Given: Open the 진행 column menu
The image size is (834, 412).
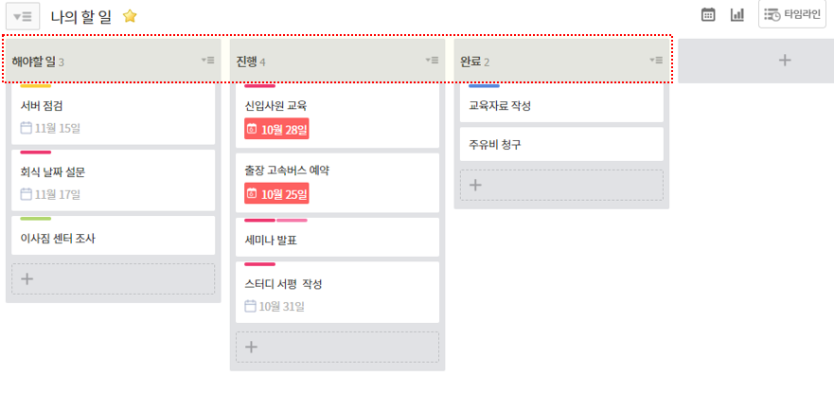Looking at the screenshot, I should [x=433, y=61].
